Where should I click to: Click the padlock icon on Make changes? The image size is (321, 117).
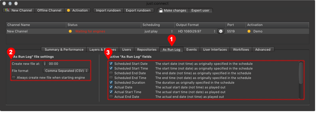[161, 10]
